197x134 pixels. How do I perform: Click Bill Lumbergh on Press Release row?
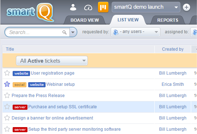point(173,96)
